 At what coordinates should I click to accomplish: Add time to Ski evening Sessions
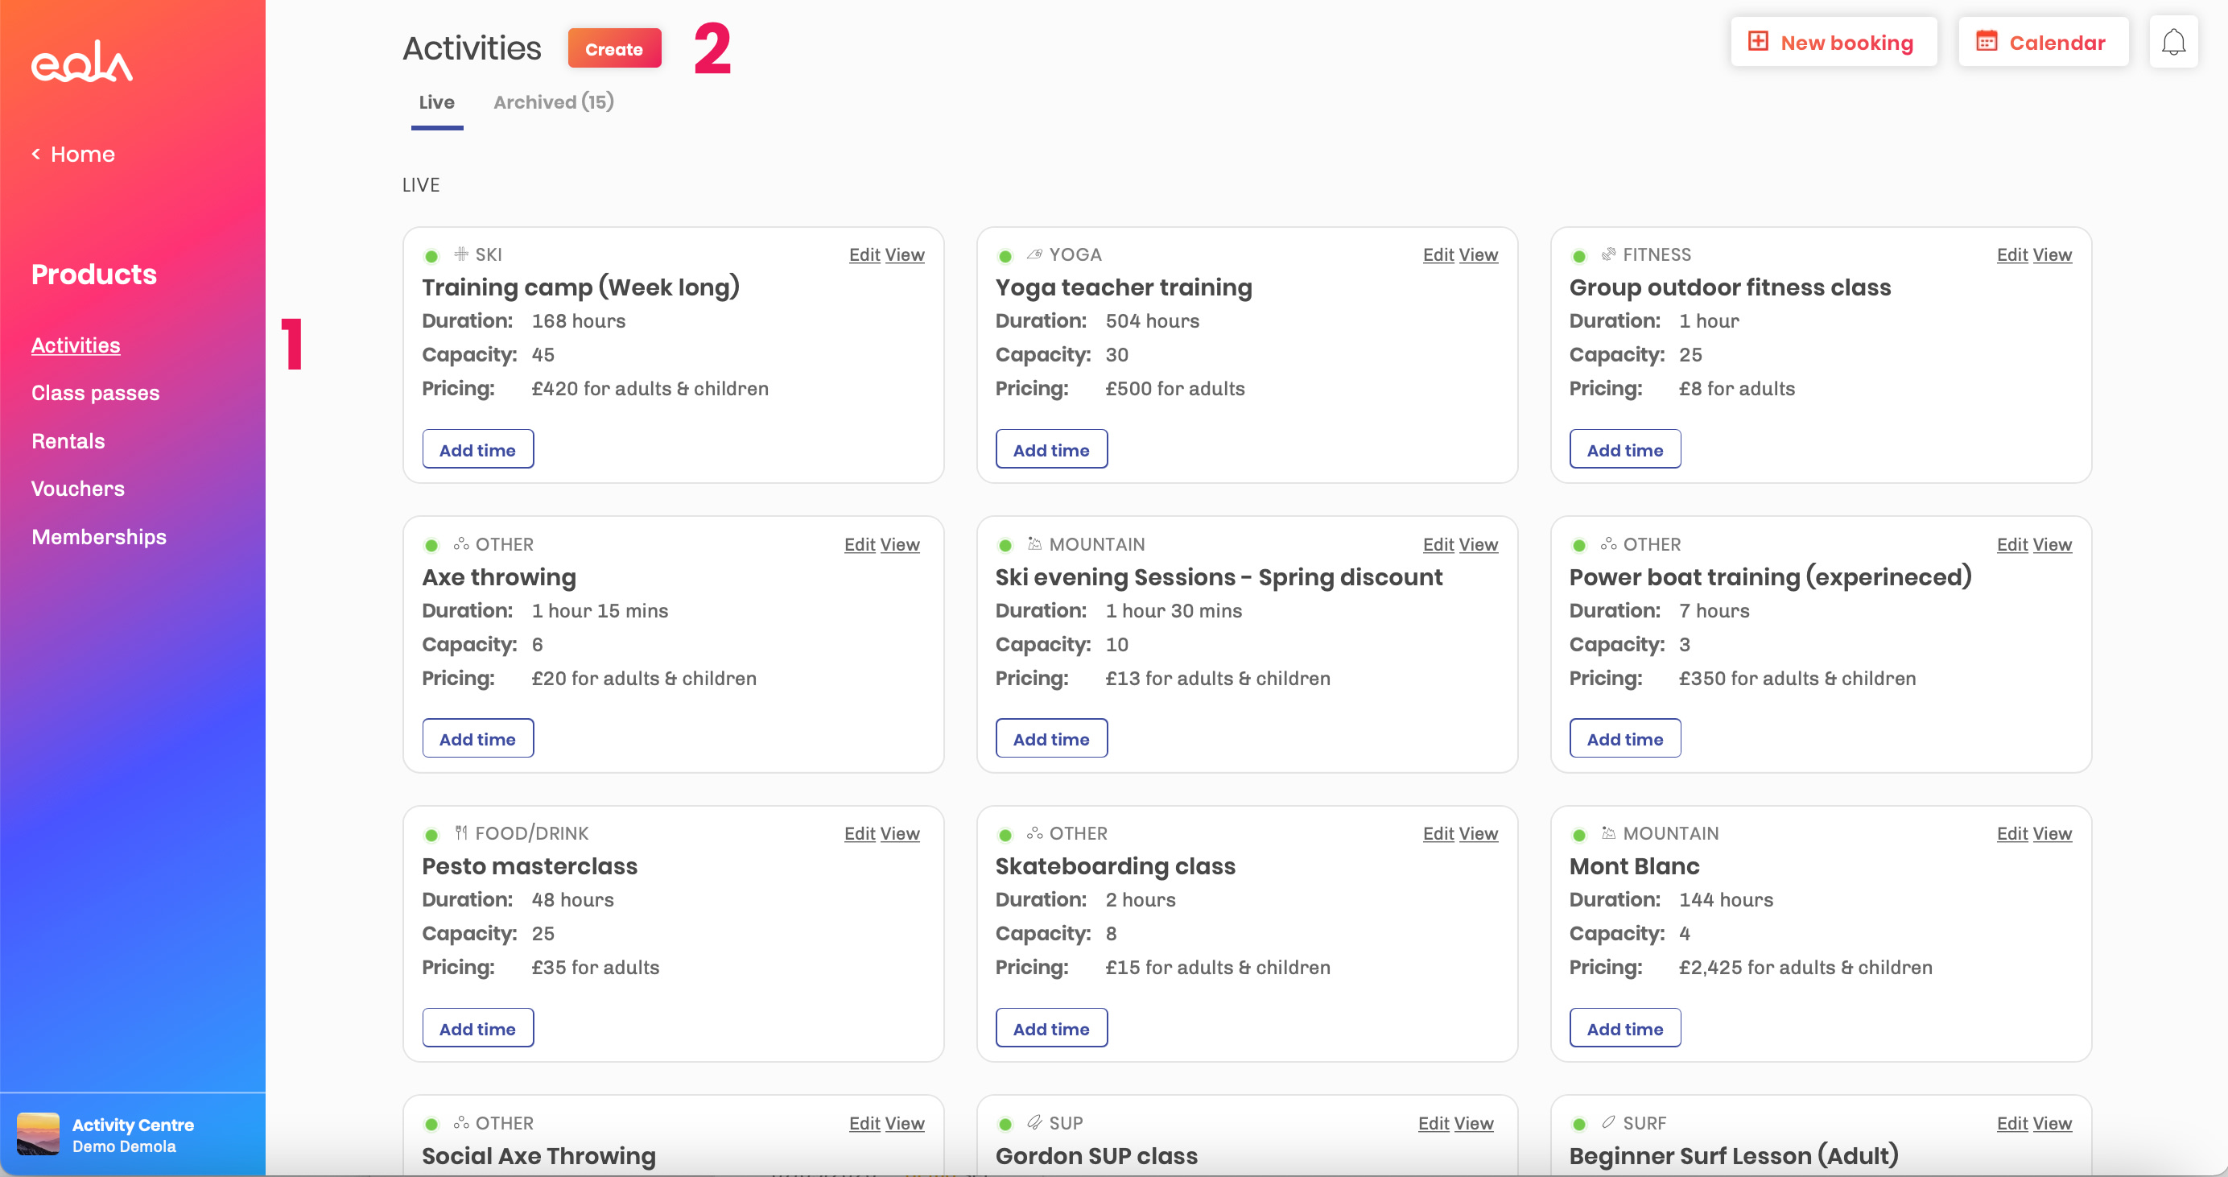click(1051, 738)
